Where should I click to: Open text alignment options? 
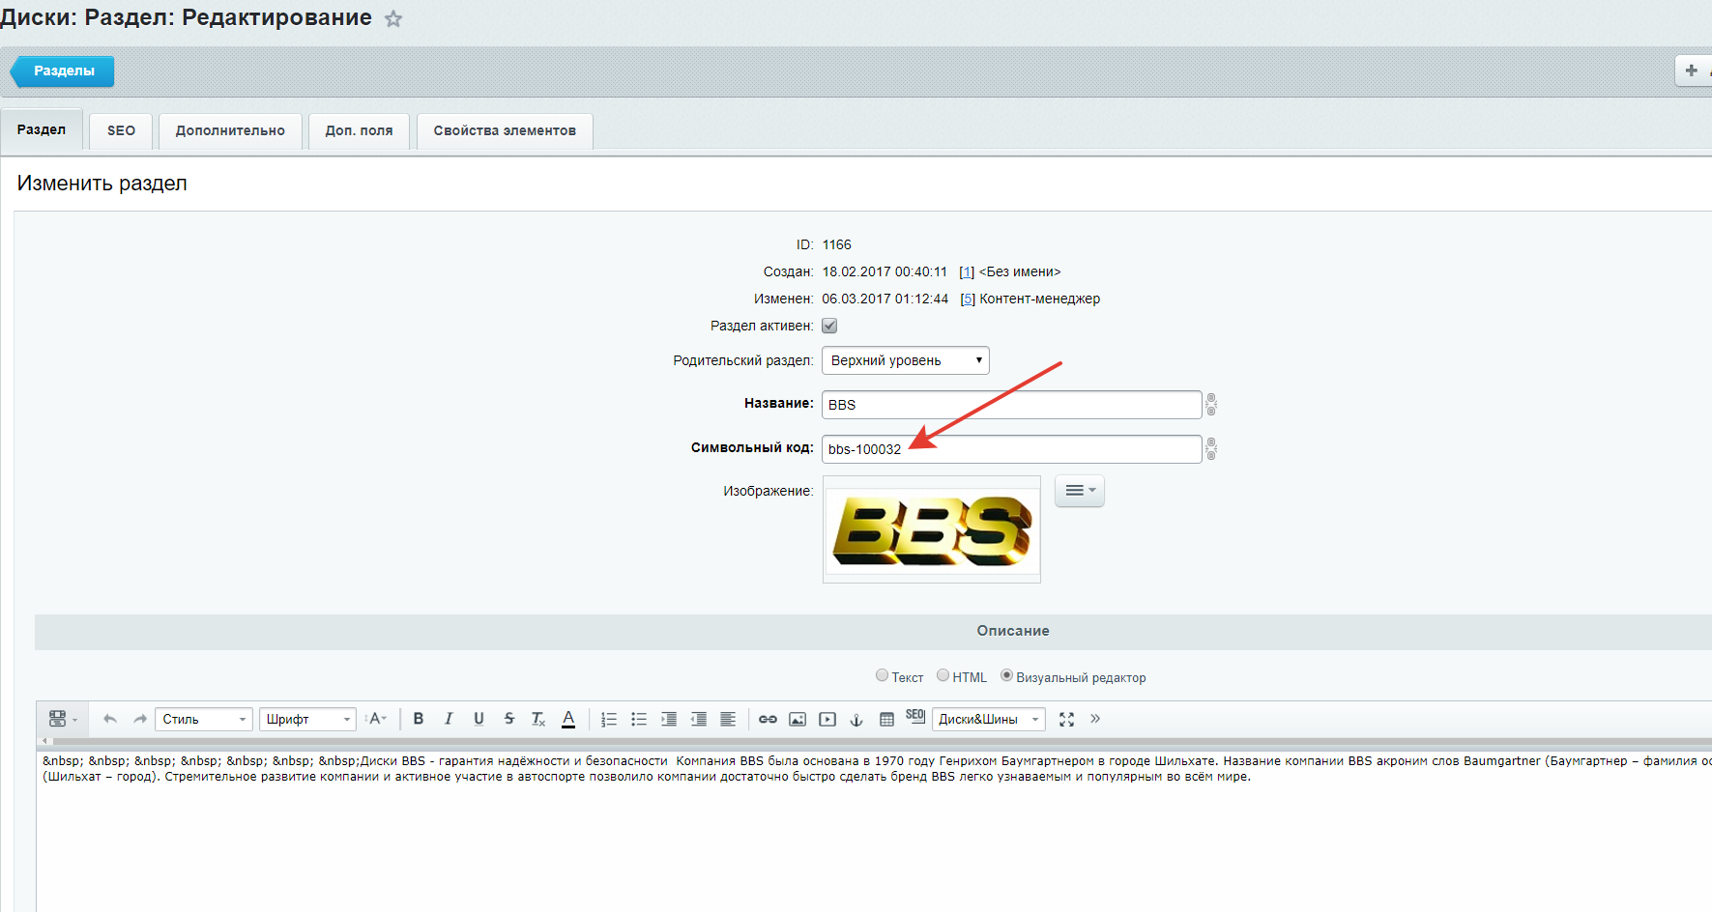coord(728,719)
